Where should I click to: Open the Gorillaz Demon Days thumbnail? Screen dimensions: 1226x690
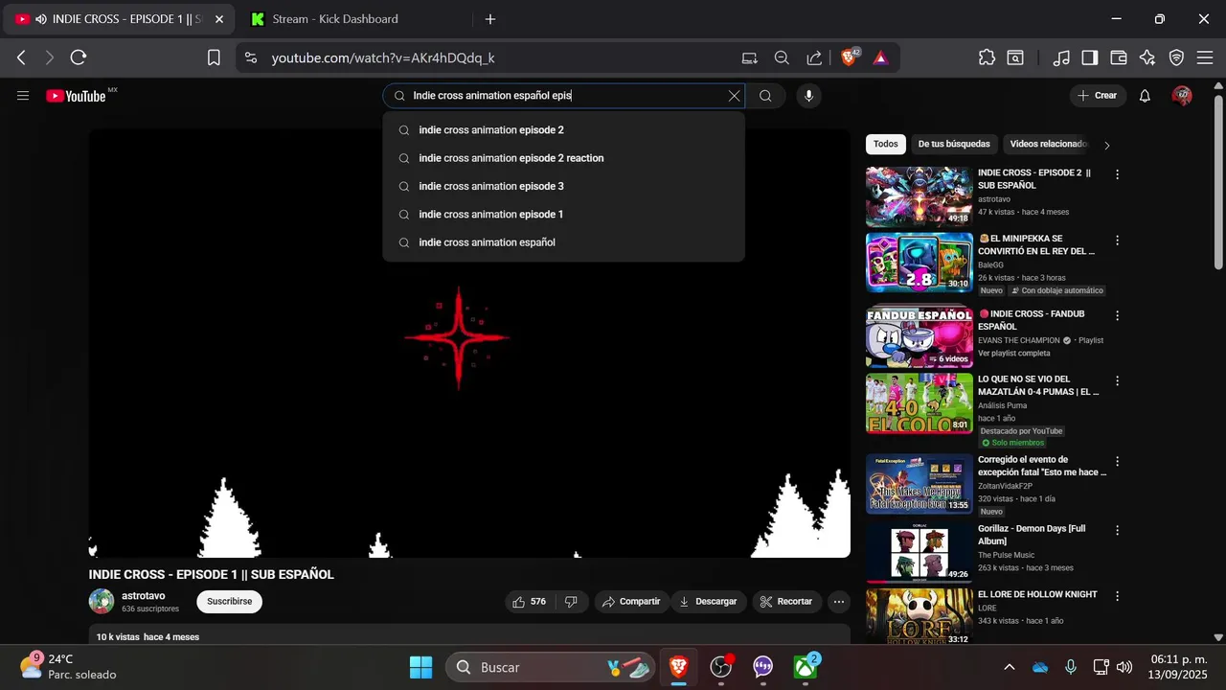tap(919, 553)
